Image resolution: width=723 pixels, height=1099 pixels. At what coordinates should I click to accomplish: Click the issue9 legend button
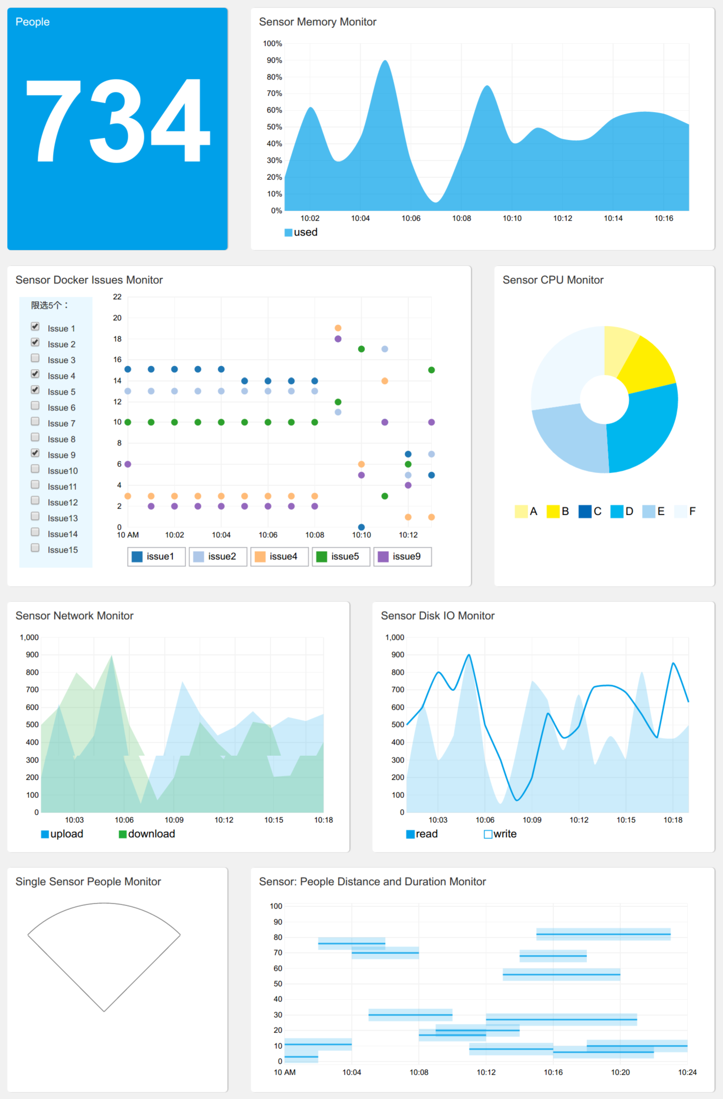(403, 556)
